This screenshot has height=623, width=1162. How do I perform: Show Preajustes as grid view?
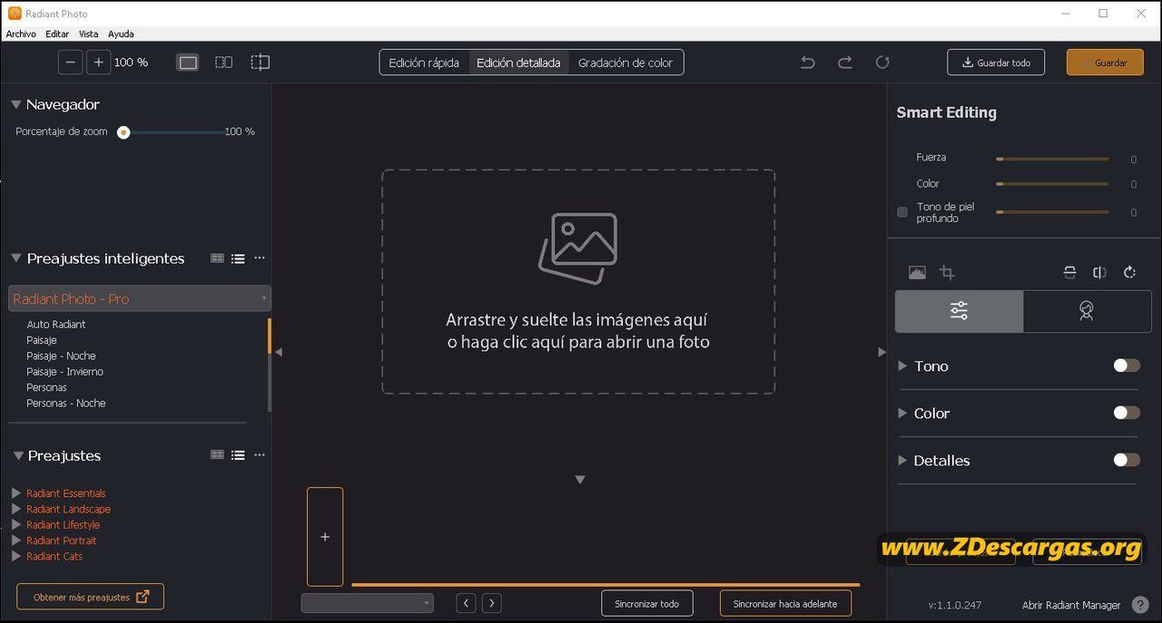point(217,455)
